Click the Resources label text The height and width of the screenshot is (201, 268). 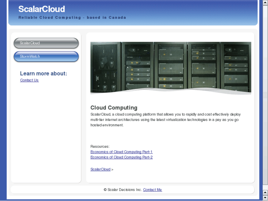100,147
